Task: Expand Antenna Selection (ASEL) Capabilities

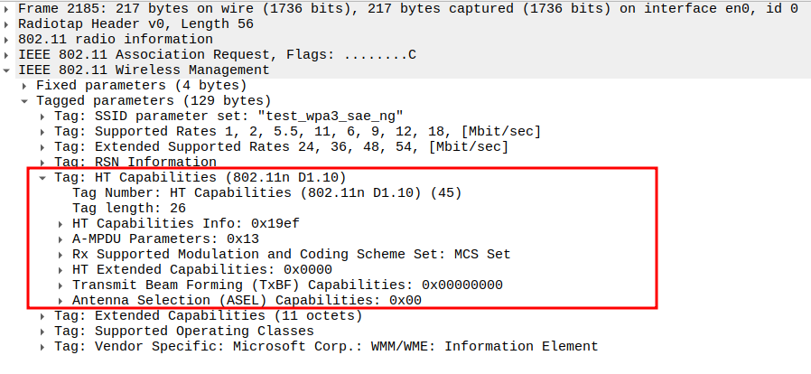Action: (61, 300)
